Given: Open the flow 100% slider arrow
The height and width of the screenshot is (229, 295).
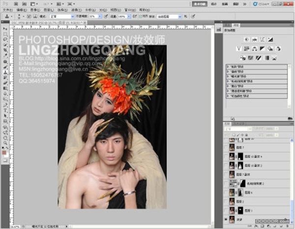Looking at the screenshot, I should [x=129, y=17].
